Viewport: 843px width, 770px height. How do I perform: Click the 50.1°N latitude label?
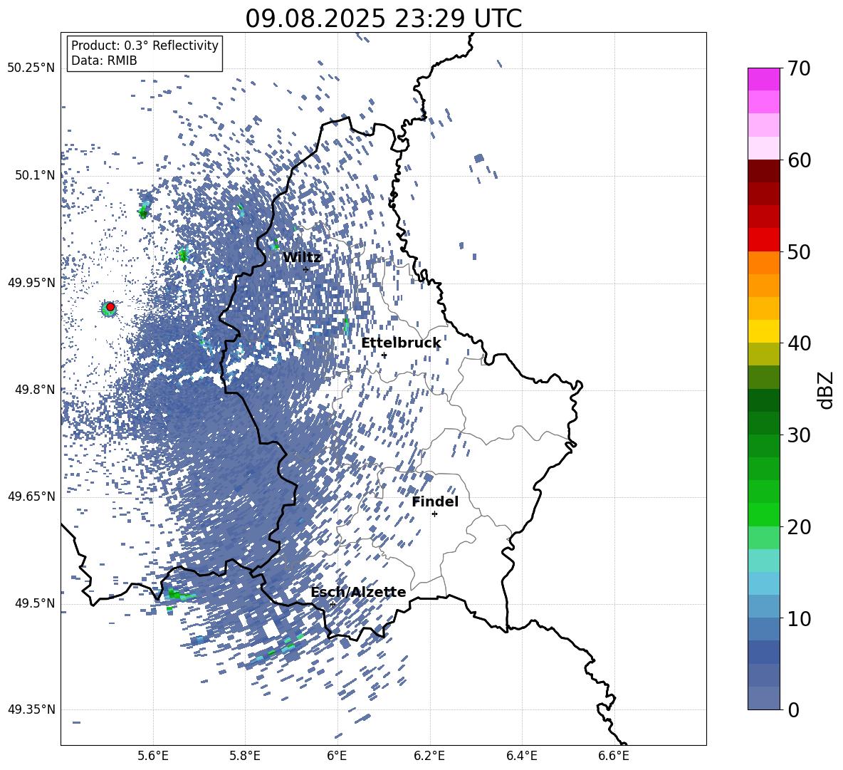36,175
